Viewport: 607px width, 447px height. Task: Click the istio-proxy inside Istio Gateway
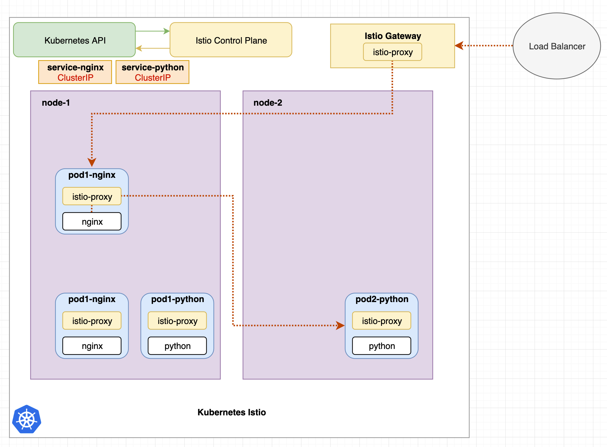[392, 52]
